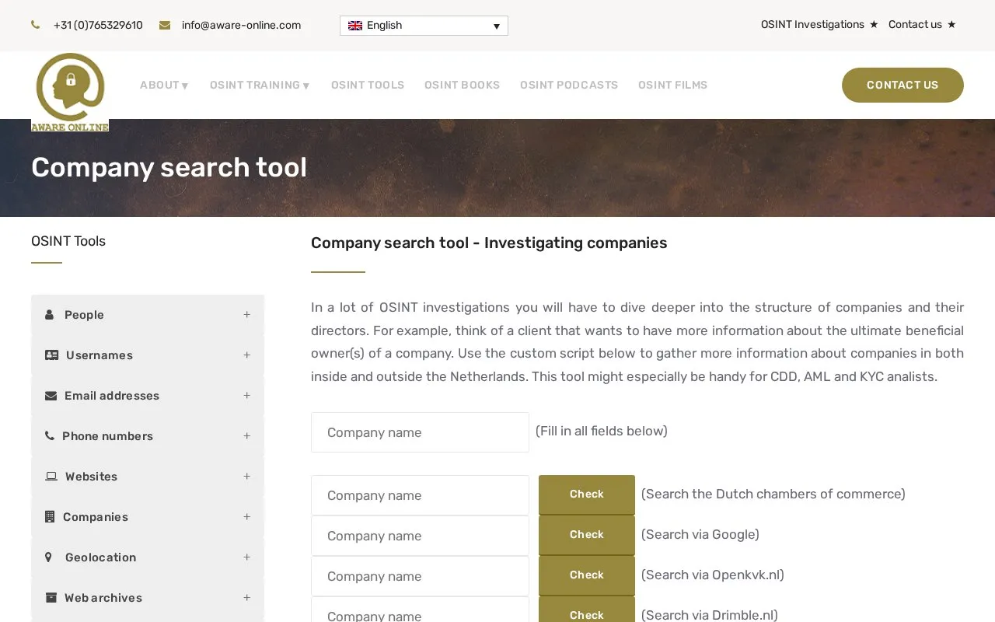The height and width of the screenshot is (622, 995).
Task: Click the phone icon in top bar
Action: click(36, 25)
